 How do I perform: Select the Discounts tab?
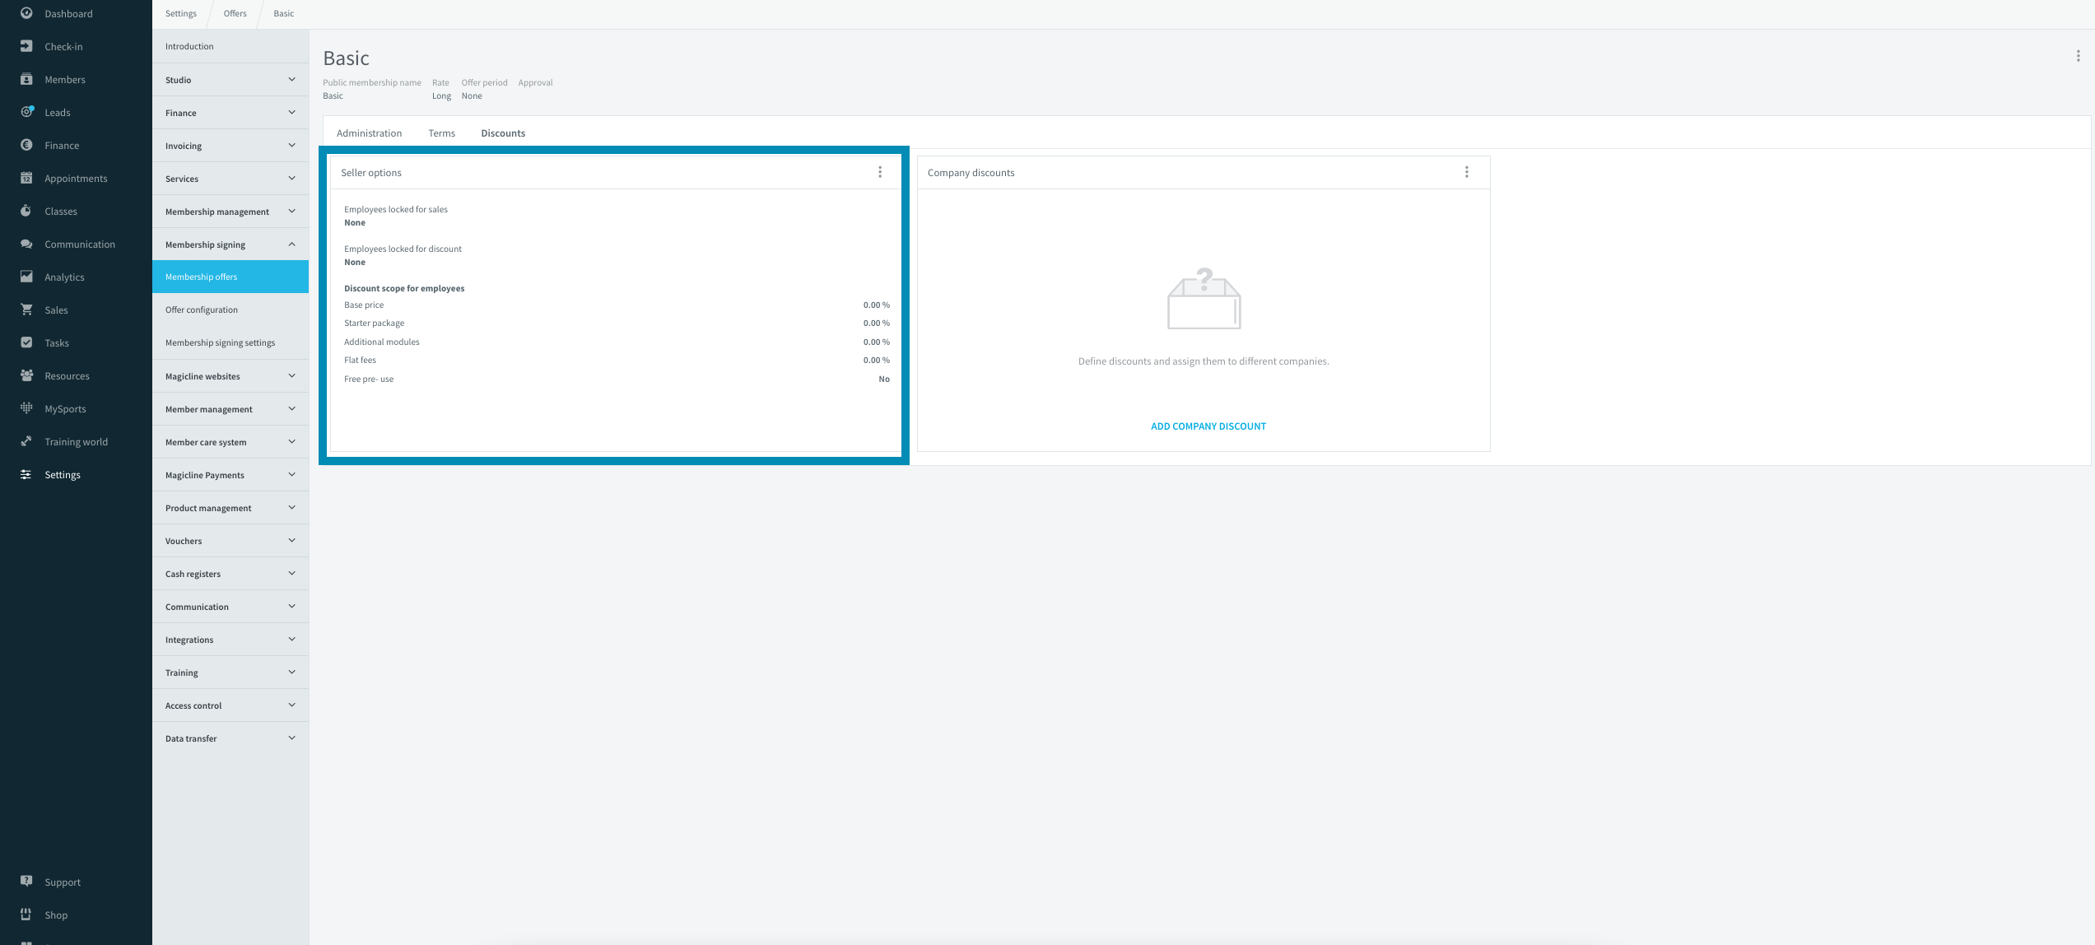pyautogui.click(x=503, y=133)
